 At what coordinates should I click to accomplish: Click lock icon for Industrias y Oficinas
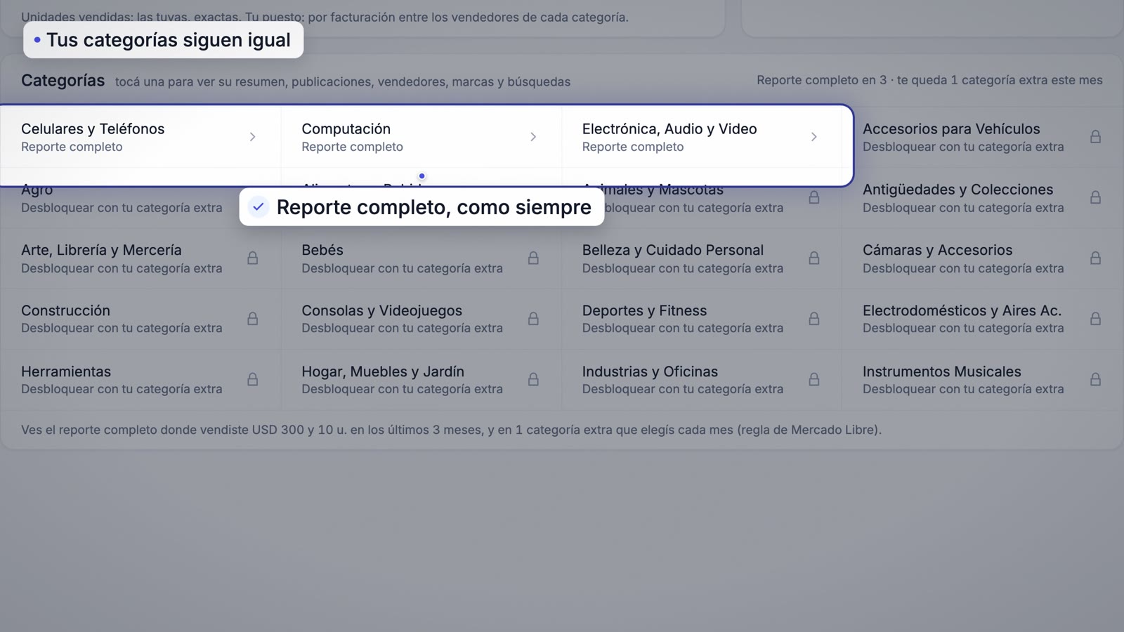[x=813, y=379]
